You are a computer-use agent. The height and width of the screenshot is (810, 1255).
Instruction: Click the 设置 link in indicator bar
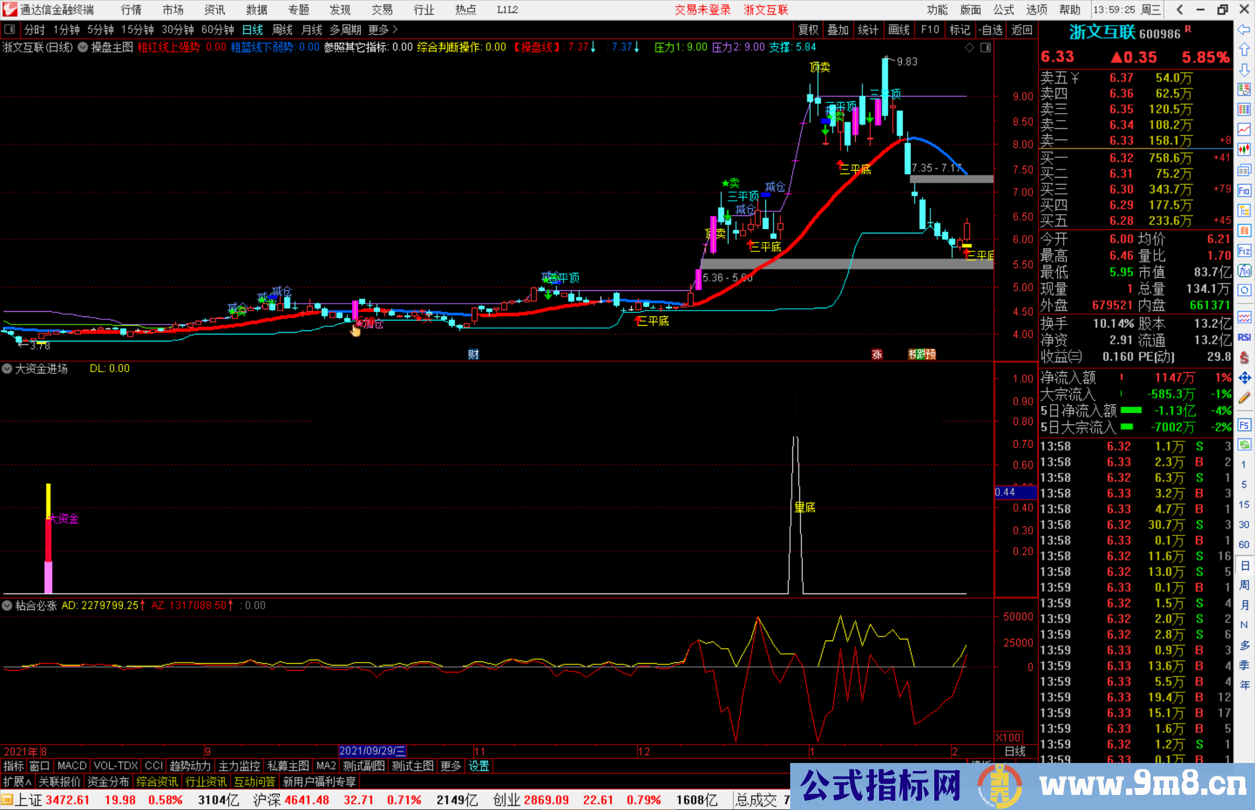click(x=479, y=766)
